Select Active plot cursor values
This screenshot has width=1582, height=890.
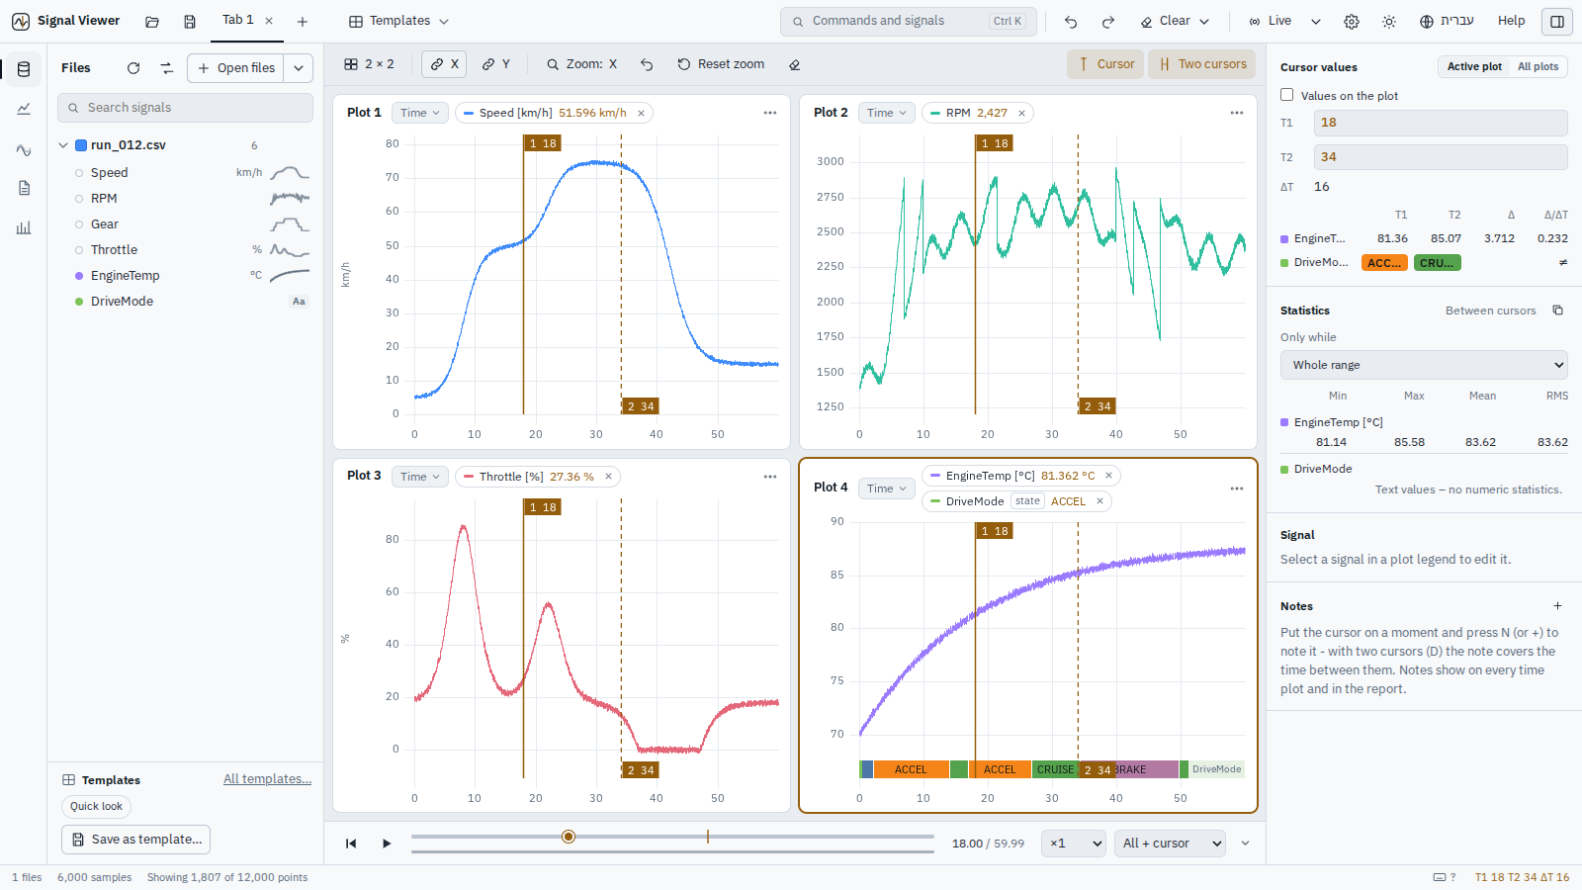click(x=1474, y=66)
